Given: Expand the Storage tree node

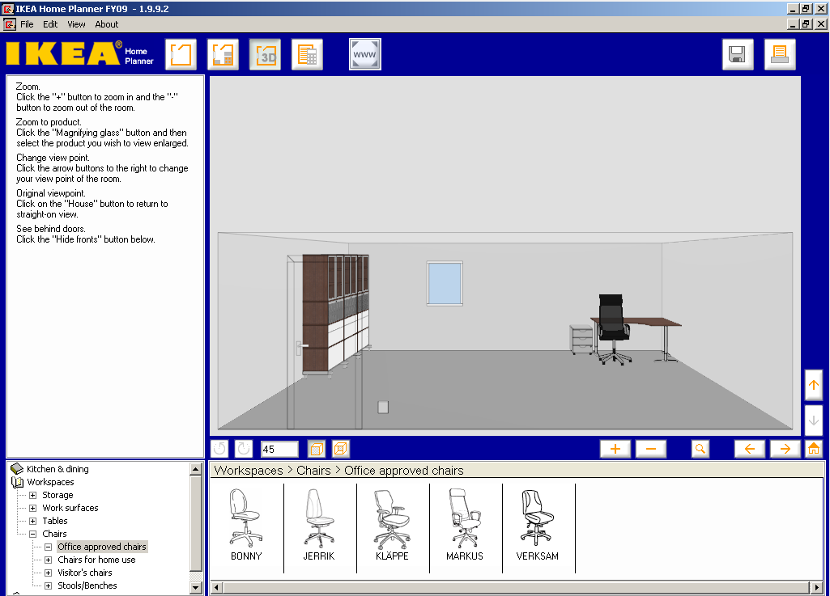Looking at the screenshot, I should [33, 495].
